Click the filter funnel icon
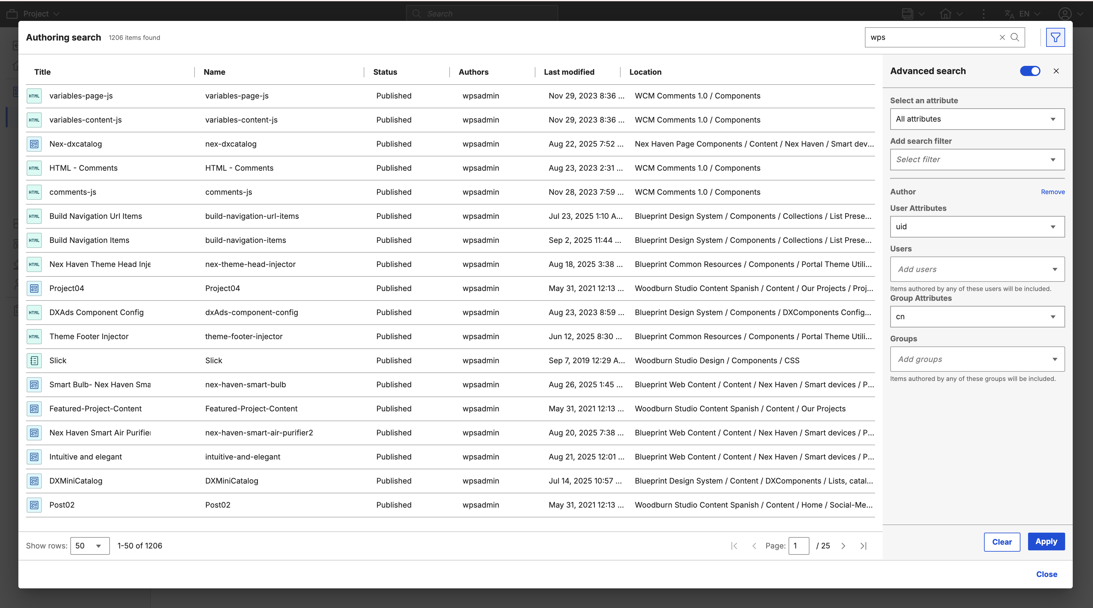1093x608 pixels. (x=1055, y=37)
